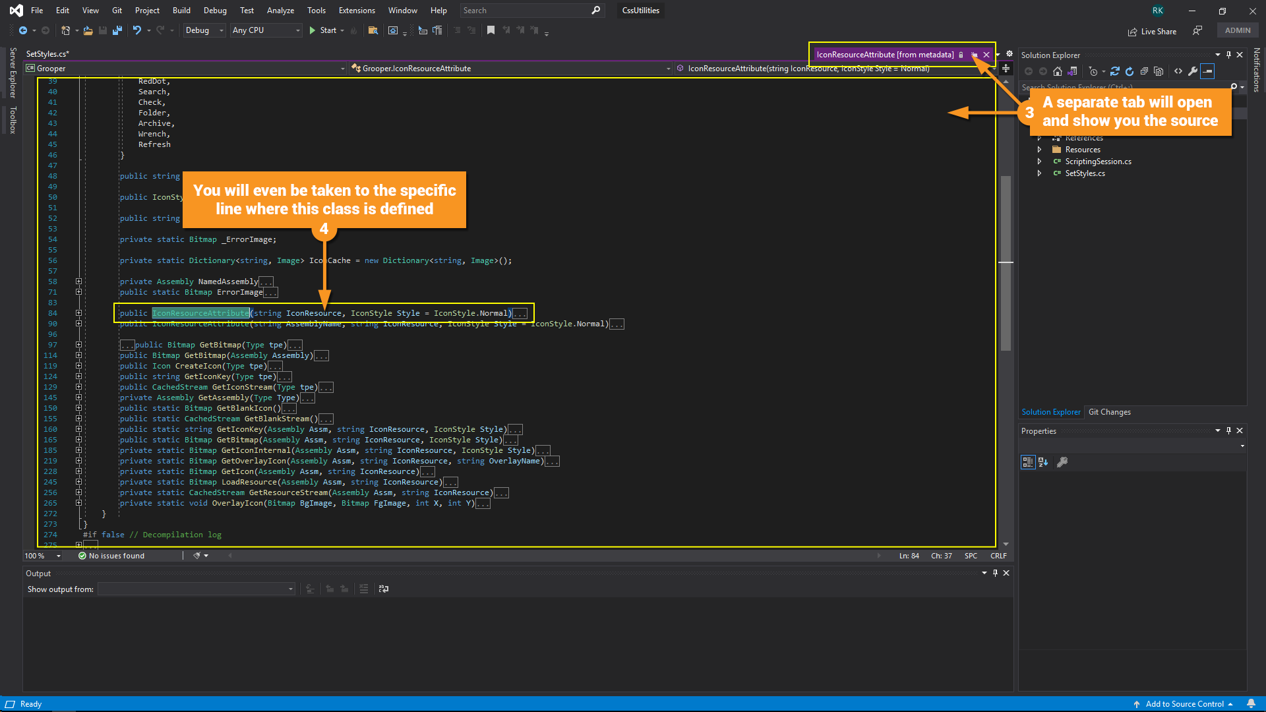This screenshot has width=1266, height=712.
Task: Click the Save All icon
Action: pos(117,30)
